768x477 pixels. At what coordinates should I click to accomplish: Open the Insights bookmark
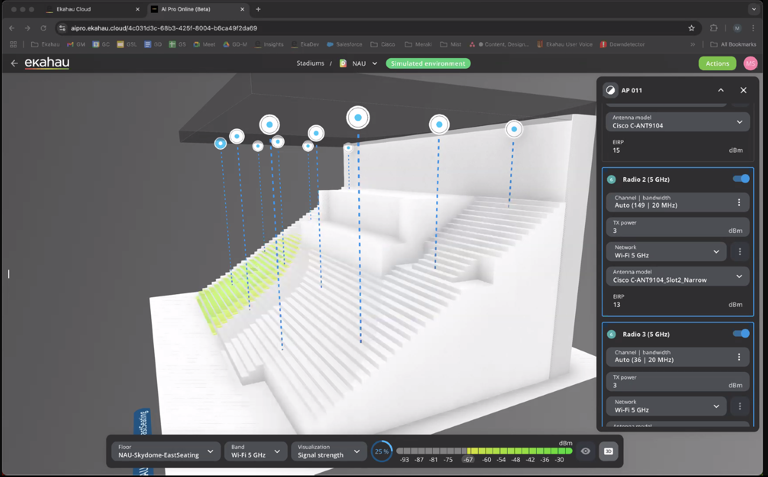point(269,44)
